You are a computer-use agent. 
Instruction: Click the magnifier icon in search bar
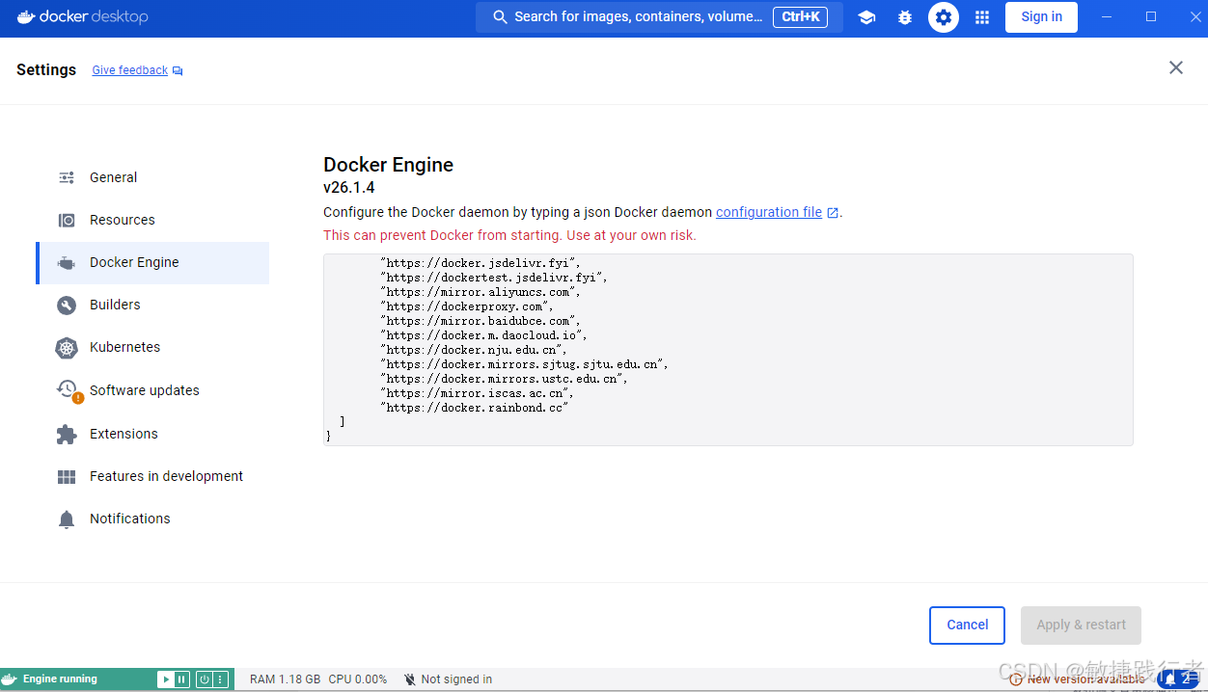pos(500,16)
